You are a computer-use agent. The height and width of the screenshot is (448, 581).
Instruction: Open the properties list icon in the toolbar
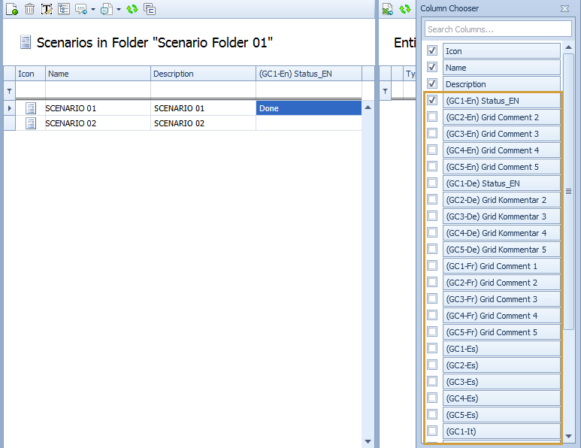(x=64, y=9)
